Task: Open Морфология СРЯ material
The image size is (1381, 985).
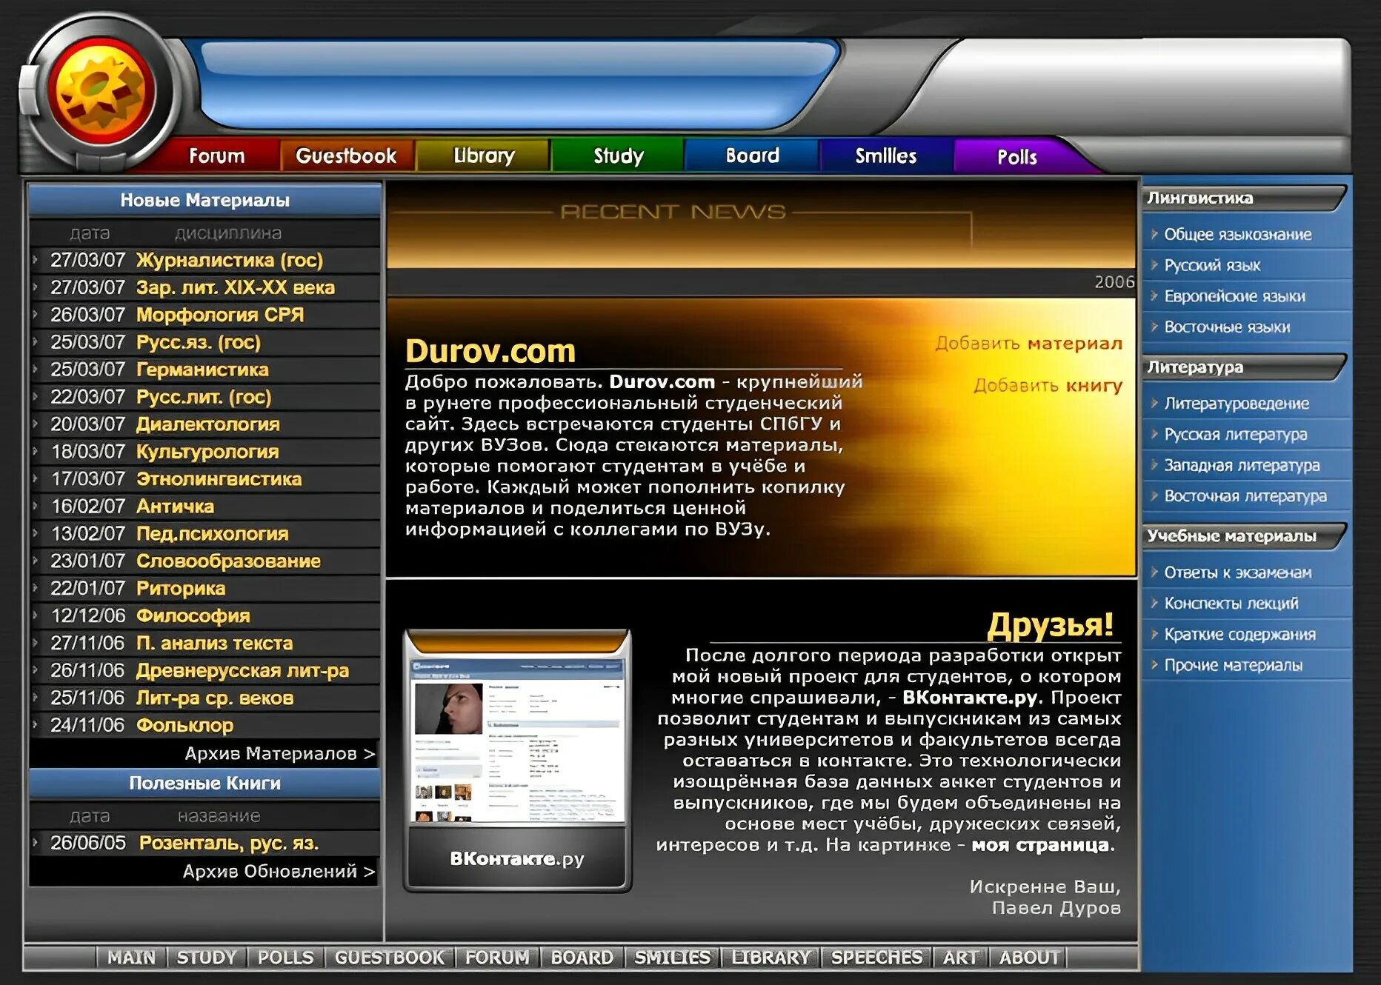Action: 220,315
